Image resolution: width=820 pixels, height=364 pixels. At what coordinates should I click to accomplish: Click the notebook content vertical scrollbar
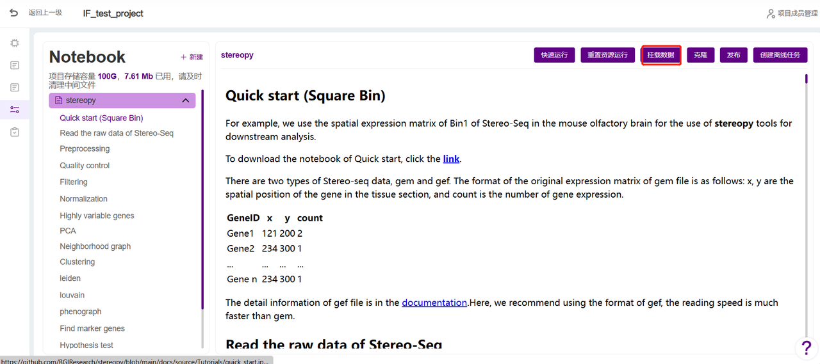(x=806, y=79)
